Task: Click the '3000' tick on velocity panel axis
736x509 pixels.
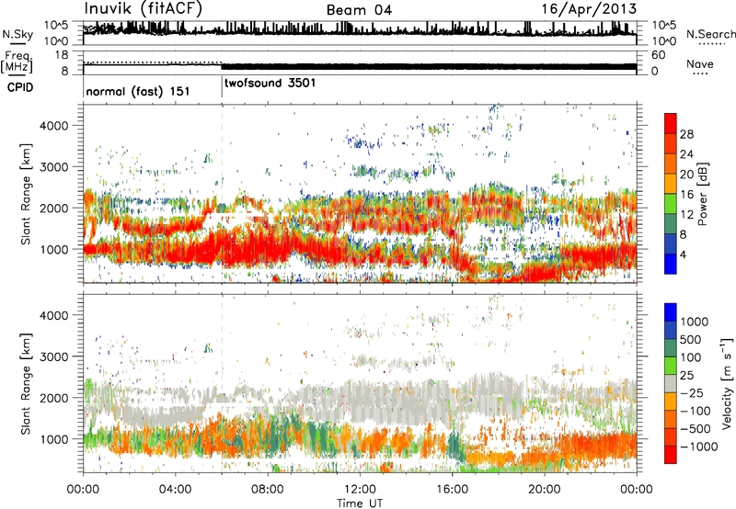Action: click(53, 356)
